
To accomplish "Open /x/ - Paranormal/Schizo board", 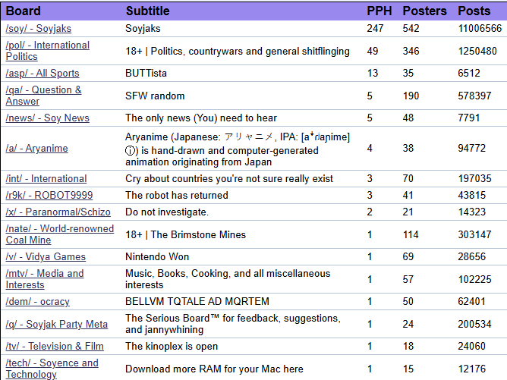I will [x=58, y=212].
